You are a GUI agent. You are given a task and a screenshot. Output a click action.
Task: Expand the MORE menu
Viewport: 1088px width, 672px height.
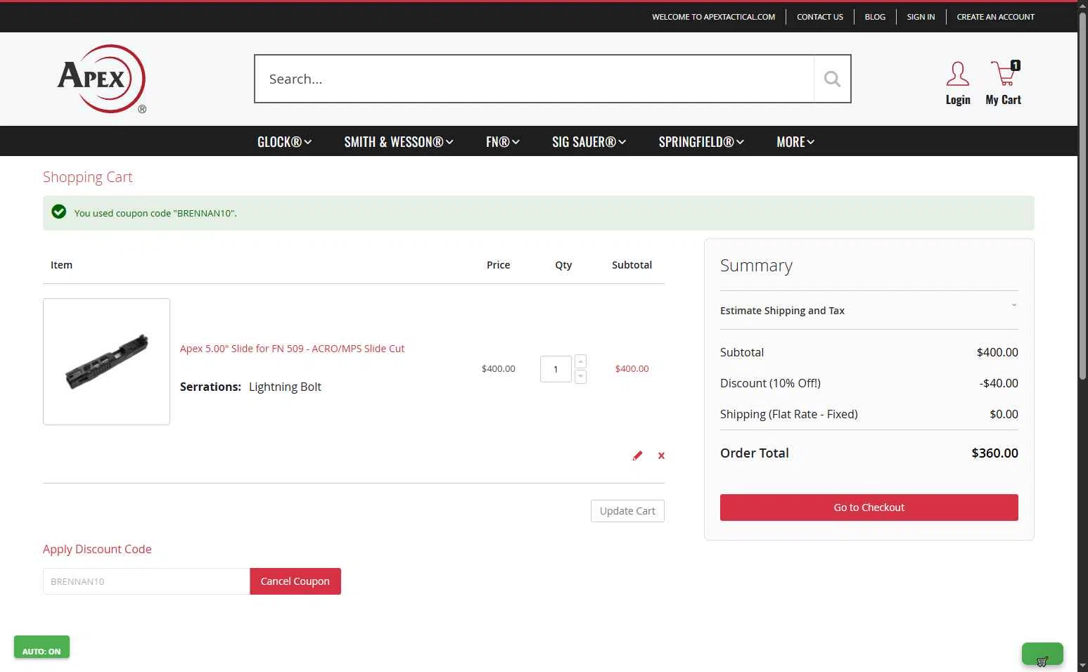(x=795, y=142)
